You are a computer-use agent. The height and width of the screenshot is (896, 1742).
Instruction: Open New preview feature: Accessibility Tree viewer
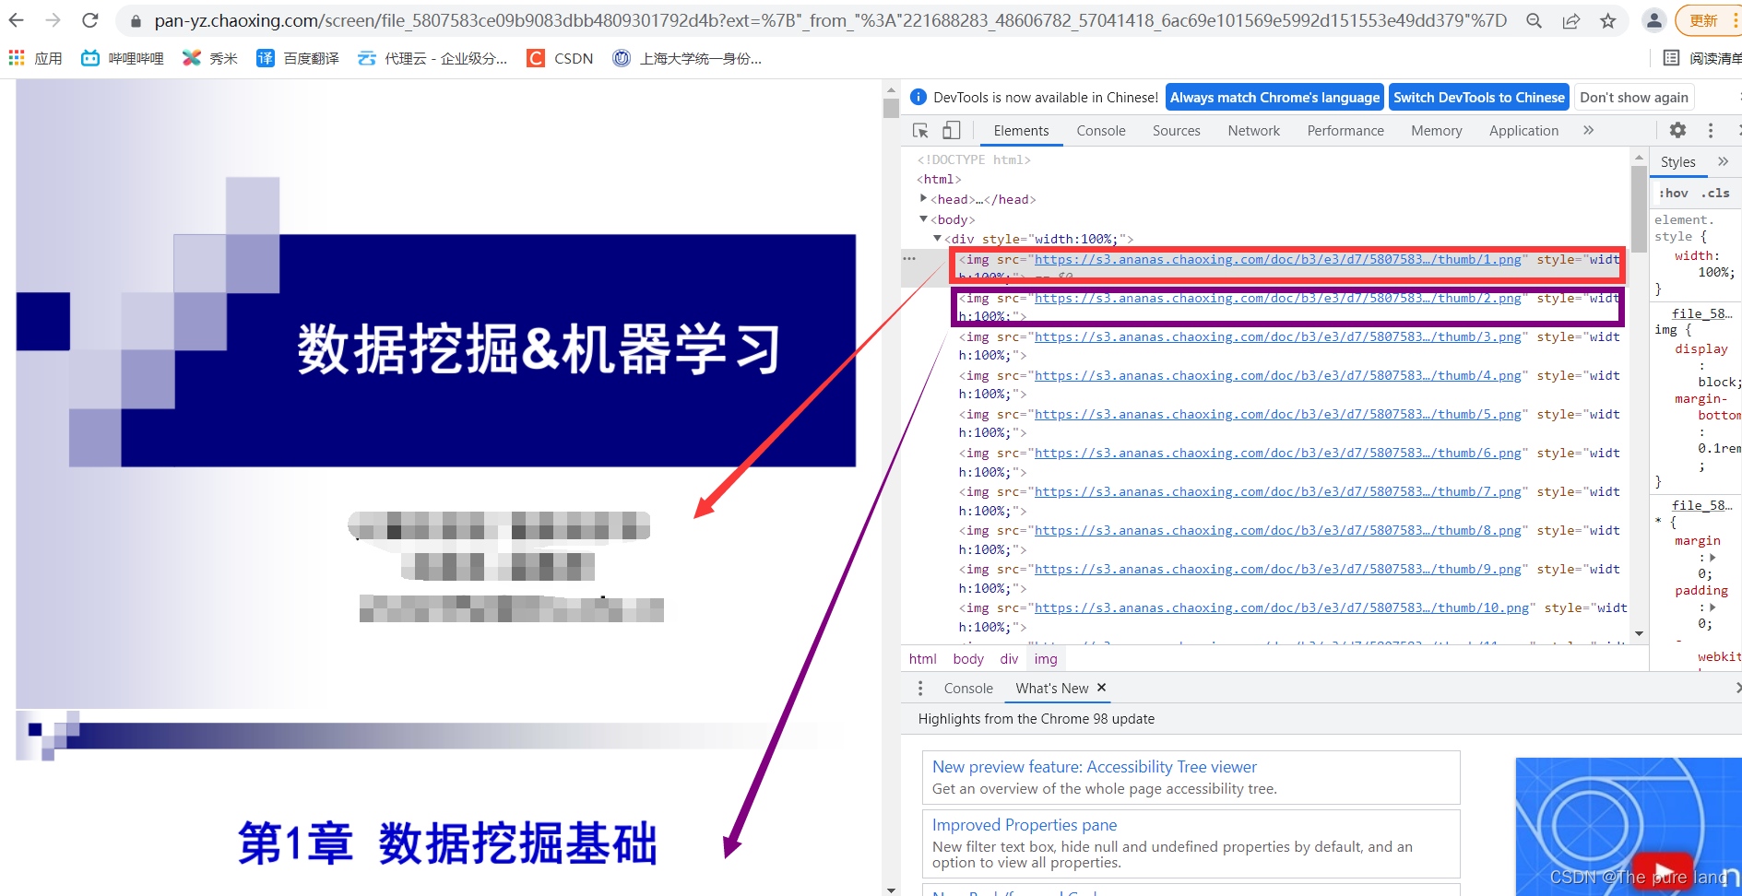pyautogui.click(x=1094, y=767)
